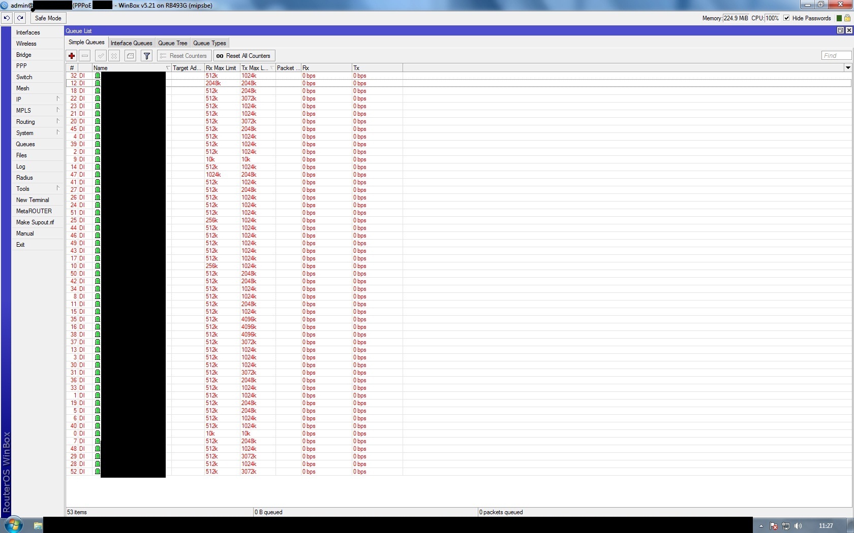Click the Reset Counters button
This screenshot has width=854, height=533.
click(184, 56)
